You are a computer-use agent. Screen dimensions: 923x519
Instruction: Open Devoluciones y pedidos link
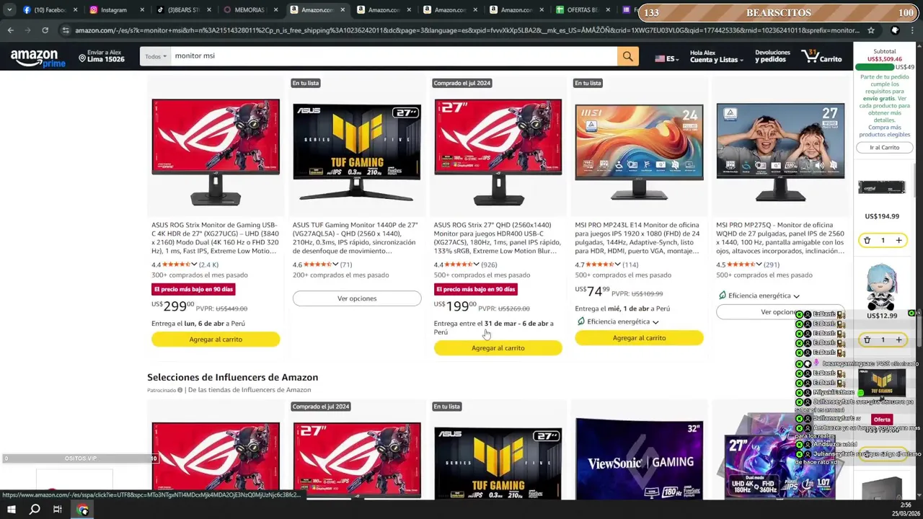point(772,56)
